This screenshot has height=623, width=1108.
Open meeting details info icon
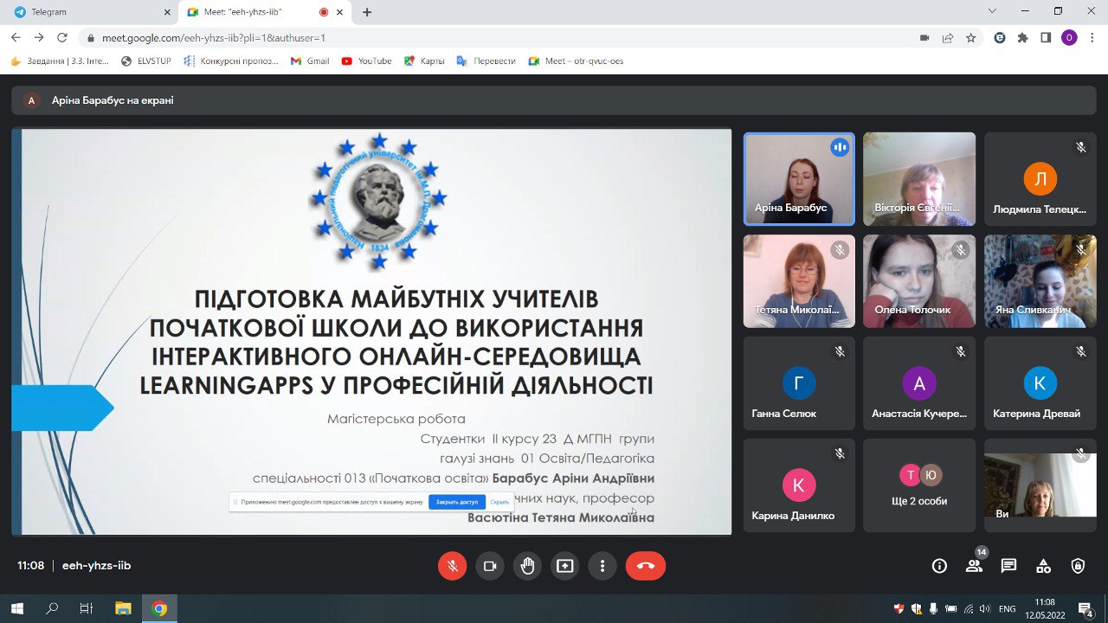click(939, 566)
